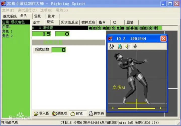The width and height of the screenshot is (181, 126).
Task: Click the 预览 preview button
Action: tap(78, 113)
